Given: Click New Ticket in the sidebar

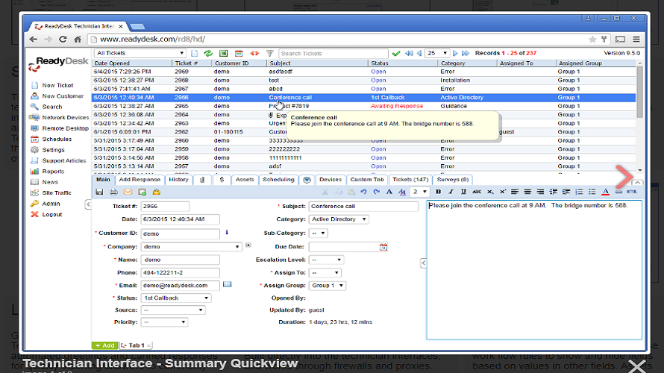Looking at the screenshot, I should pyautogui.click(x=57, y=86).
